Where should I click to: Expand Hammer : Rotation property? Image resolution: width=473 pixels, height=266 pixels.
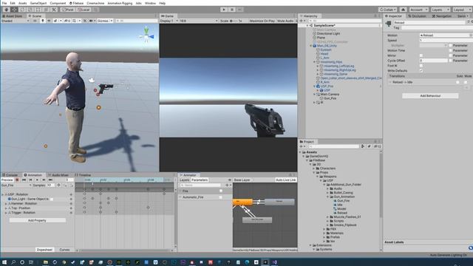pyautogui.click(x=6, y=204)
